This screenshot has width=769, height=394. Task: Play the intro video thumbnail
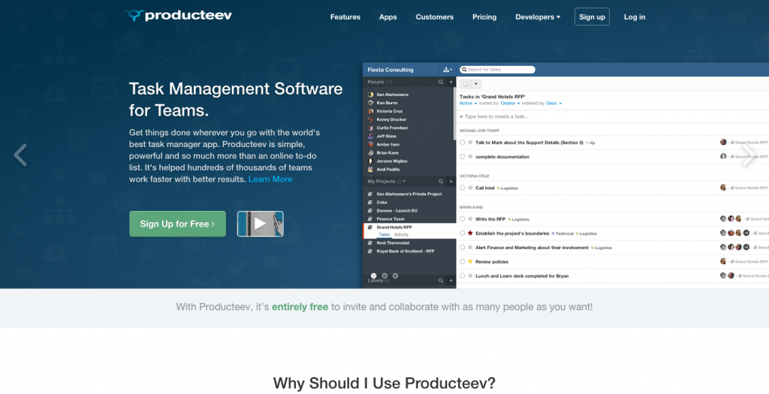(261, 224)
